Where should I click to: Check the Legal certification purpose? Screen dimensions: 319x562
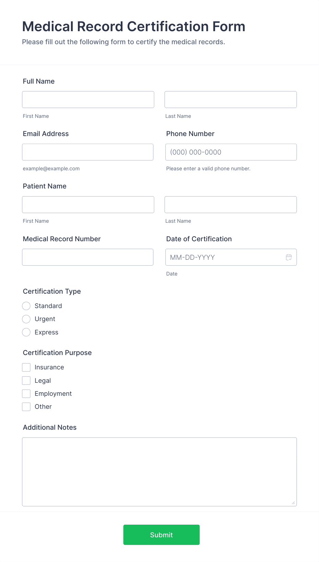[26, 380]
